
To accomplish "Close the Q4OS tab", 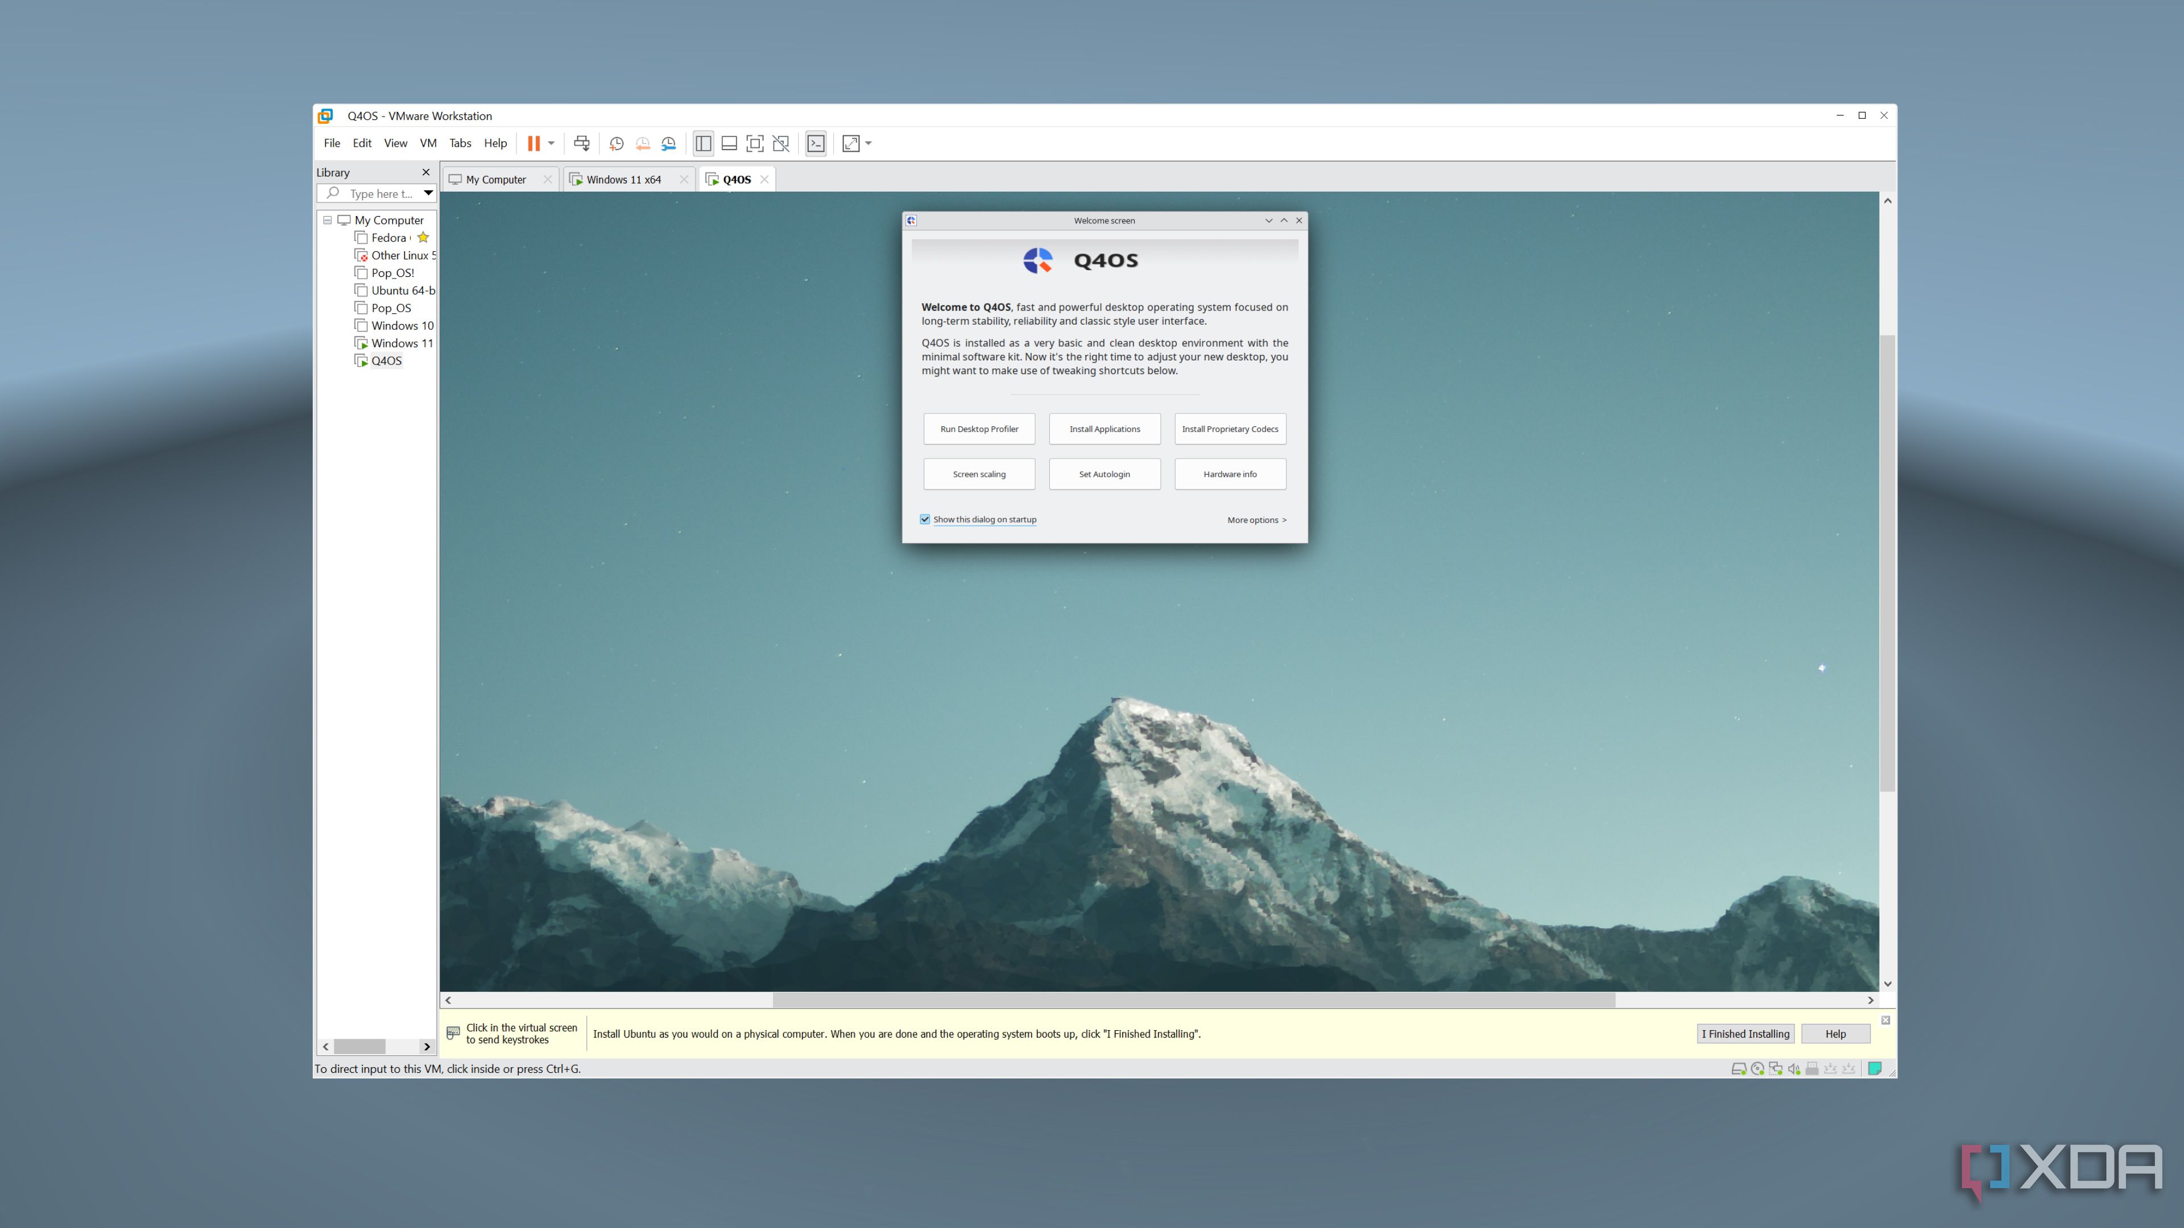I will 765,180.
